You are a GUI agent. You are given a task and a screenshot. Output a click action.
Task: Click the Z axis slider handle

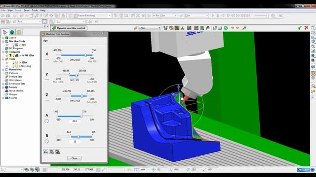(82, 96)
